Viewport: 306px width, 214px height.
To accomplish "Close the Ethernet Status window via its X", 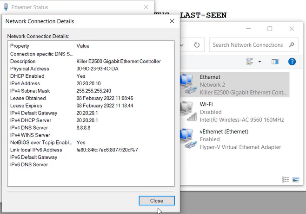I will [x=146, y=7].
